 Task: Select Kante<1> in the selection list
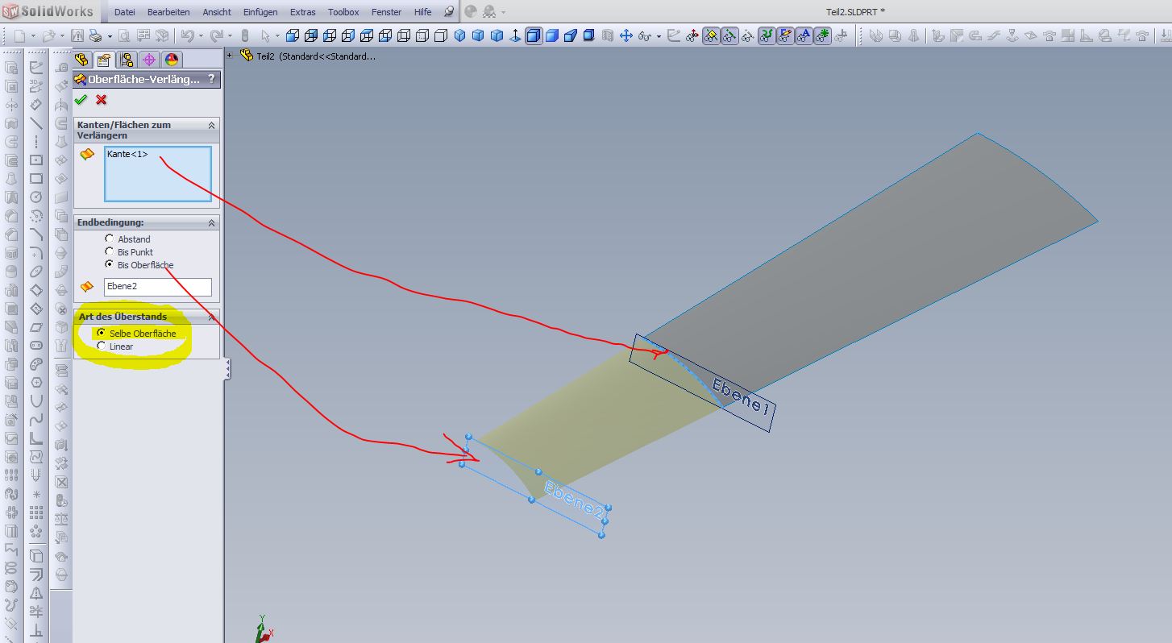coord(127,154)
